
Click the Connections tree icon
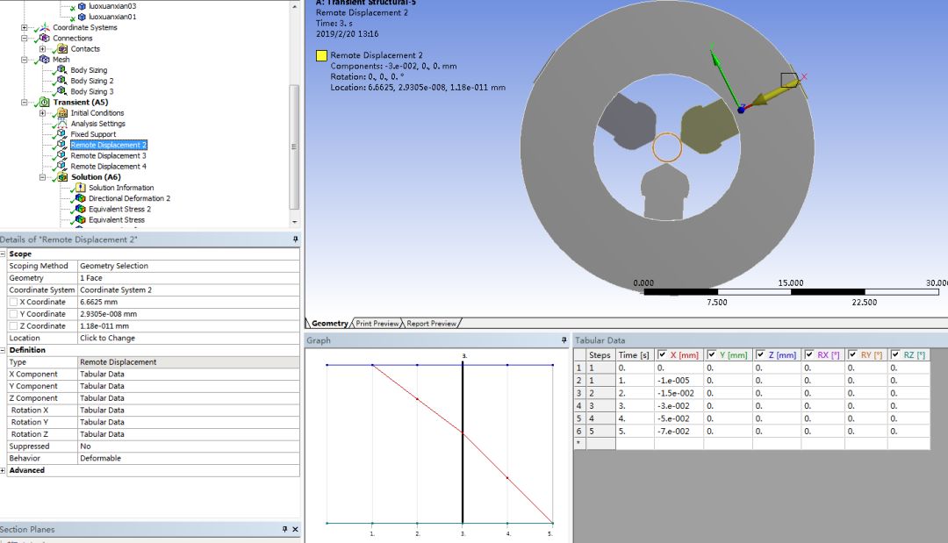pos(45,38)
